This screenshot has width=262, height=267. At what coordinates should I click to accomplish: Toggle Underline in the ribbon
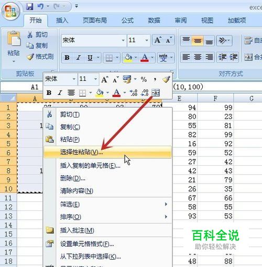pos(90,58)
